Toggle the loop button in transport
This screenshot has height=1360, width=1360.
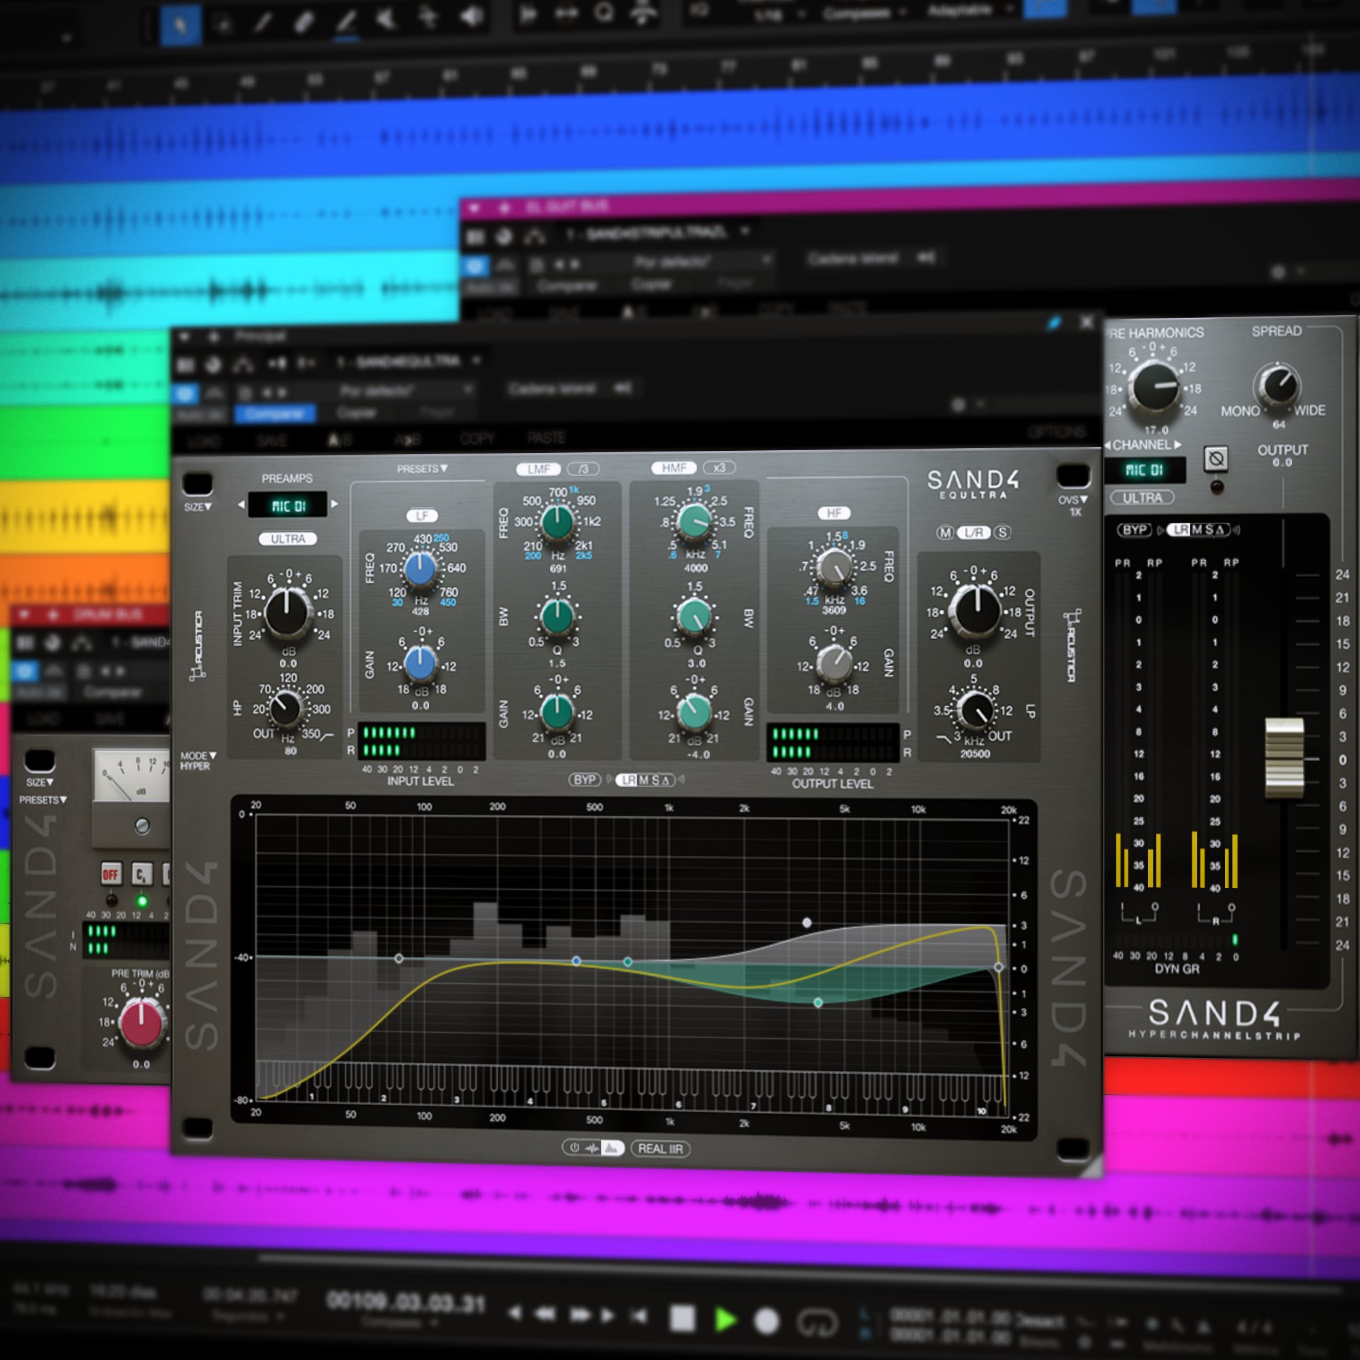click(x=817, y=1323)
